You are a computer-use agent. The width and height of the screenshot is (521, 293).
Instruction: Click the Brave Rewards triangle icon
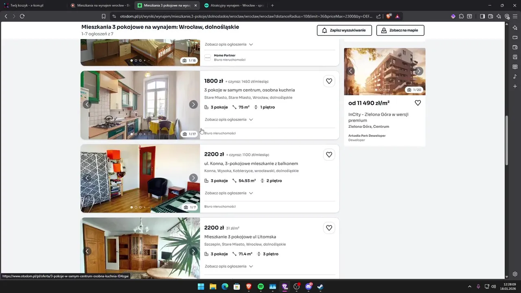click(397, 16)
